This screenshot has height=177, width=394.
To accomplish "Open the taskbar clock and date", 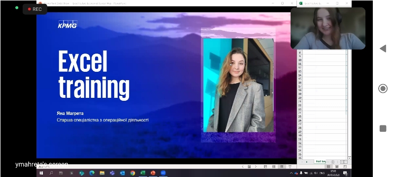I will point(333,173).
